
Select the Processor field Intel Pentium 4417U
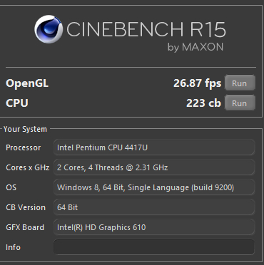(x=154, y=147)
